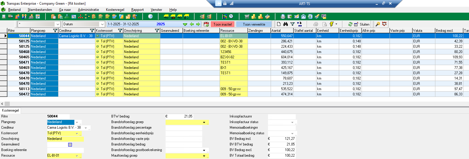Image resolution: width=469 pixels, height=159 pixels.
Task: Expand the Kostensoort dropdown in detail panel
Action: click(77, 133)
